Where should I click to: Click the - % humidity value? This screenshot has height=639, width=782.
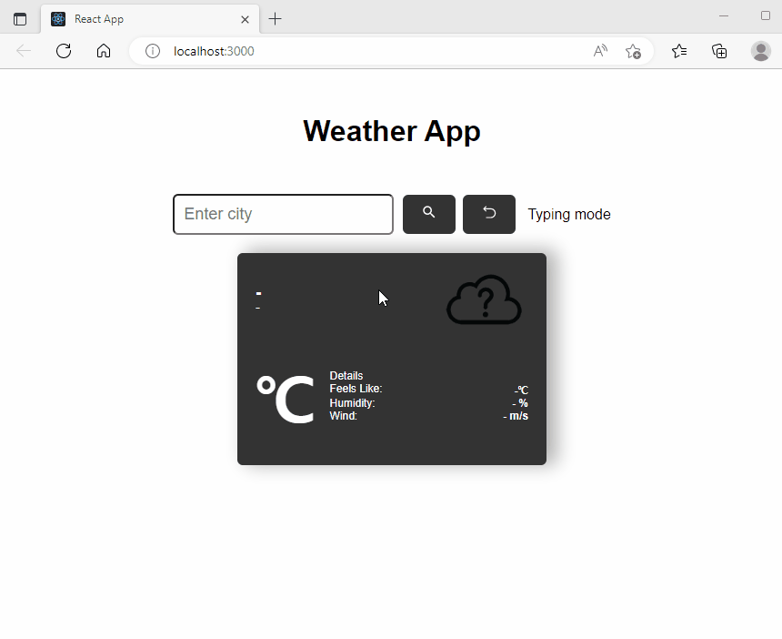click(520, 403)
